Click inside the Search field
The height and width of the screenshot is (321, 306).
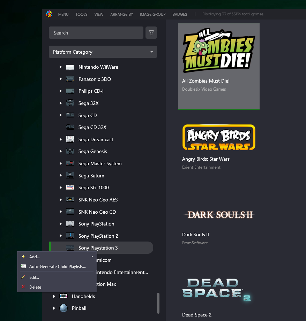pos(96,33)
